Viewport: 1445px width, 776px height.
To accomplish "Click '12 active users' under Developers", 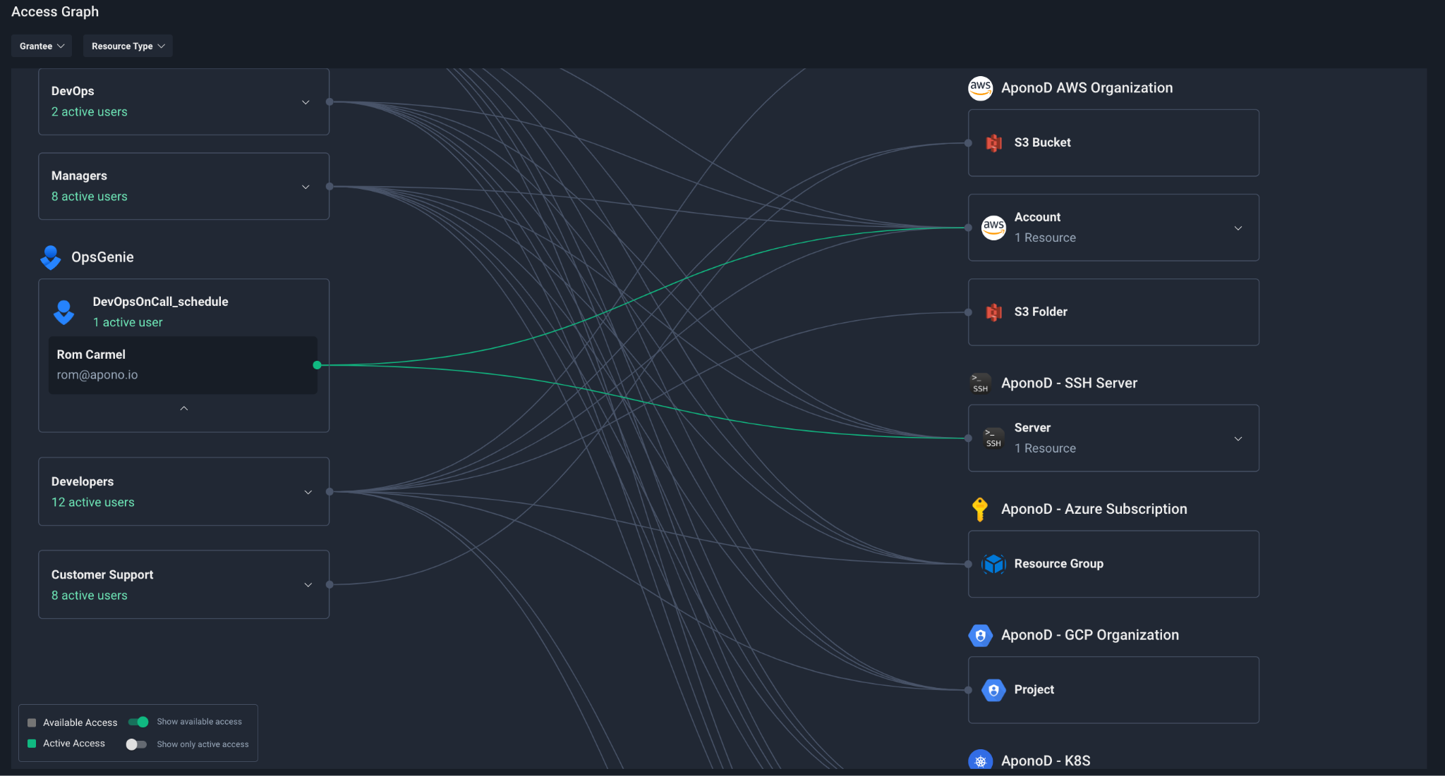I will [x=93, y=503].
